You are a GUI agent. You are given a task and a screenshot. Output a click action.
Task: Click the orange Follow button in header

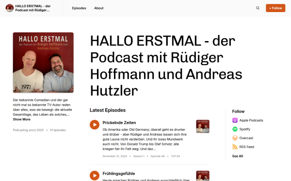pos(275,8)
